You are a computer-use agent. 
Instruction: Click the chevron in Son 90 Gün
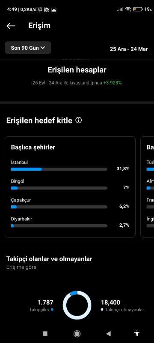pyautogui.click(x=43, y=48)
